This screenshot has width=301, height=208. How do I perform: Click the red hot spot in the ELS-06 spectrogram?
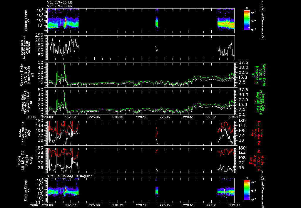tap(65, 21)
